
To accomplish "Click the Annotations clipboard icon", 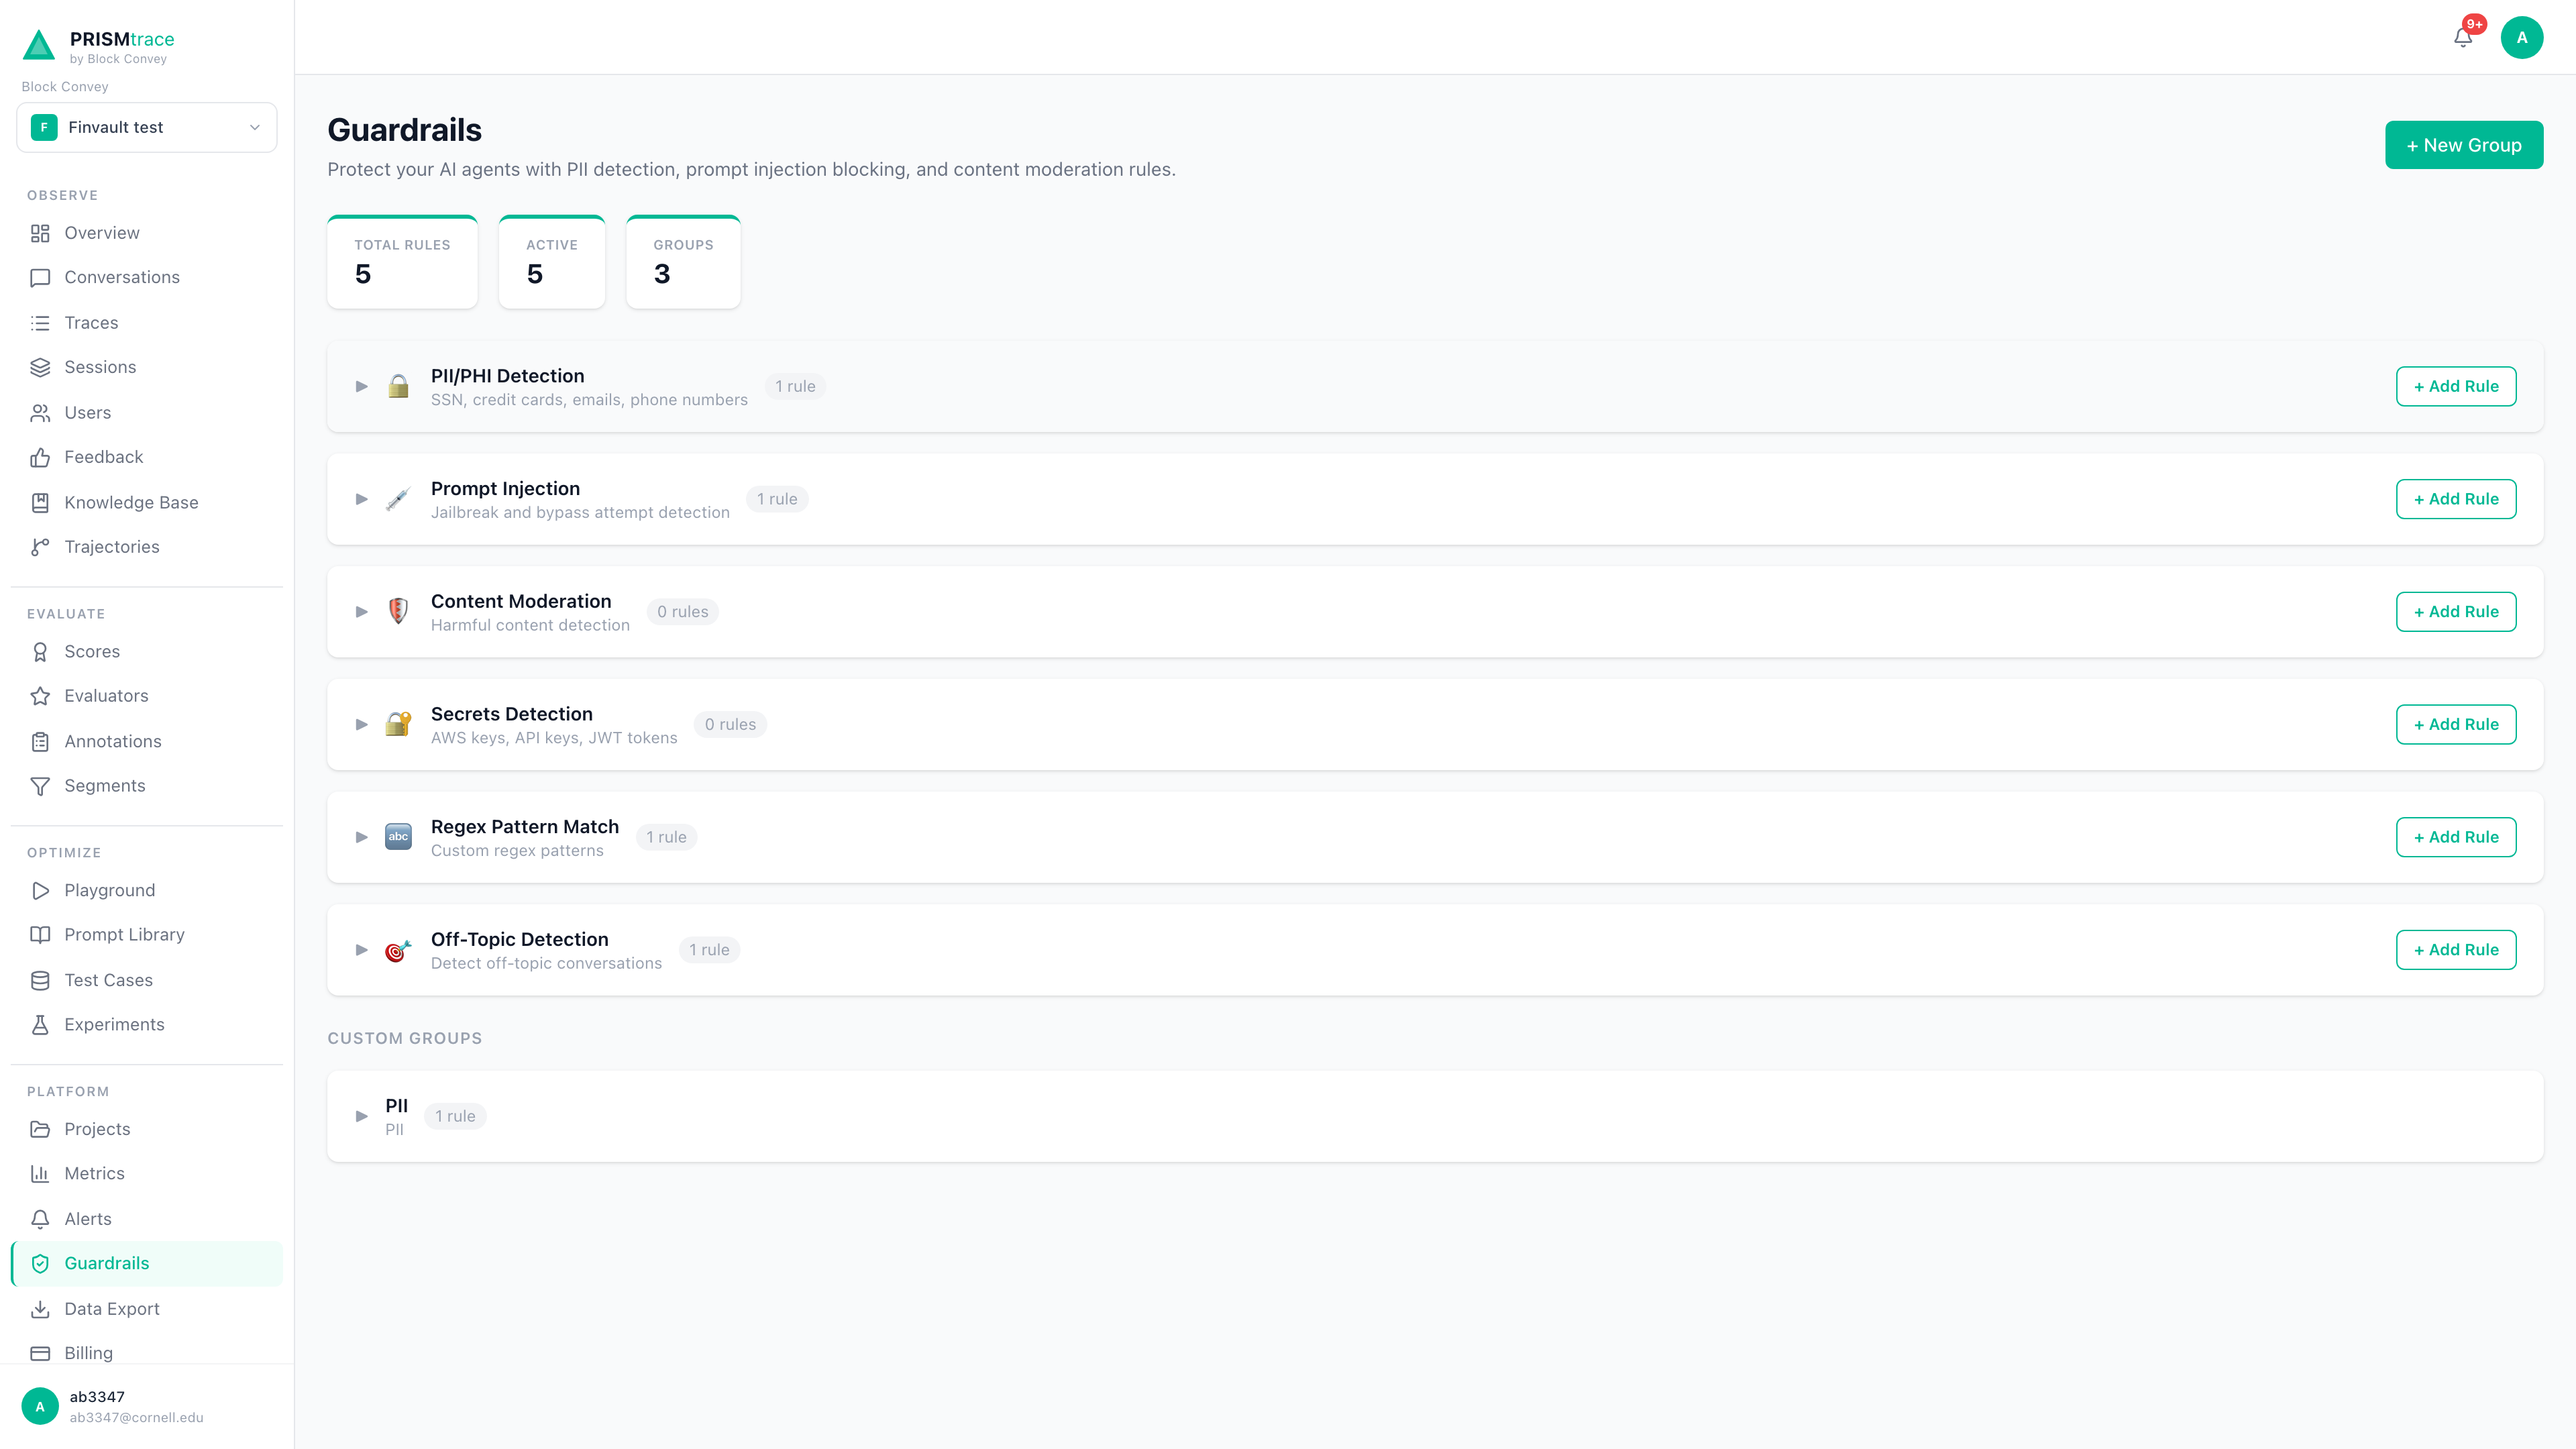I will (40, 742).
